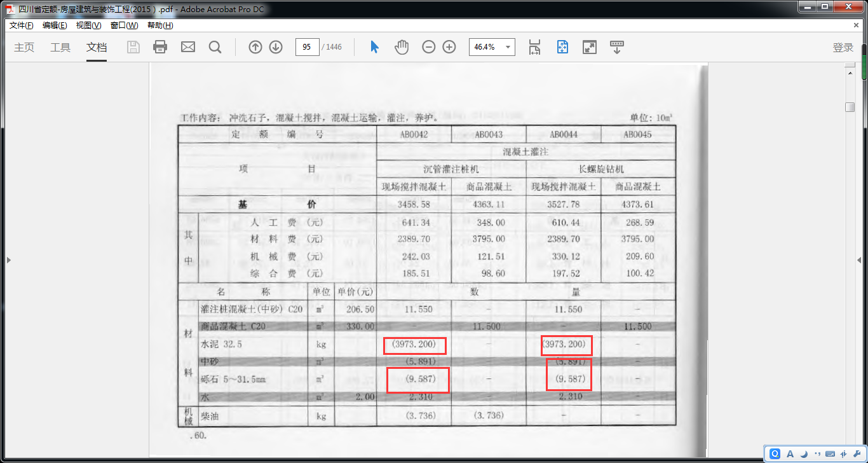Open IME soft keyboard icon
The width and height of the screenshot is (868, 463).
click(831, 453)
